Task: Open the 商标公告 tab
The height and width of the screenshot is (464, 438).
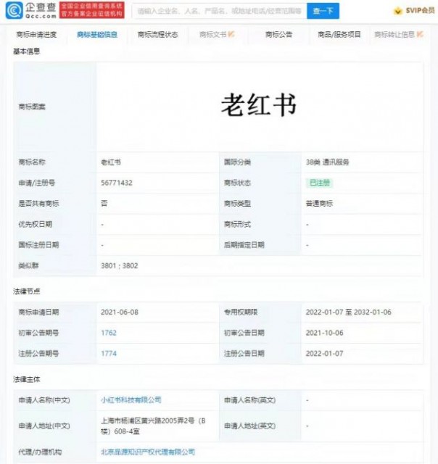Action: pos(278,34)
